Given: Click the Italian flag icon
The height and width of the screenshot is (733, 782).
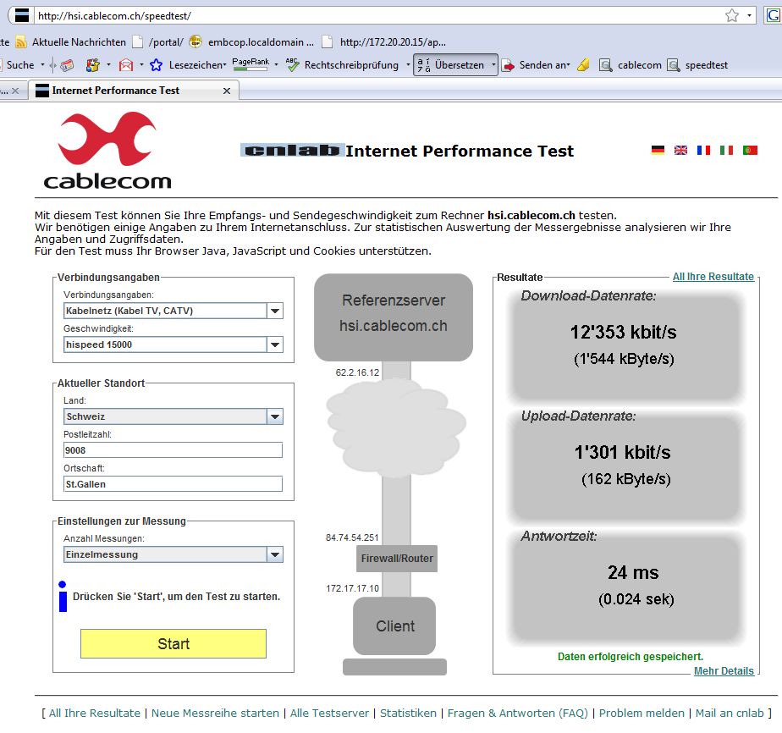Looking at the screenshot, I should point(726,150).
